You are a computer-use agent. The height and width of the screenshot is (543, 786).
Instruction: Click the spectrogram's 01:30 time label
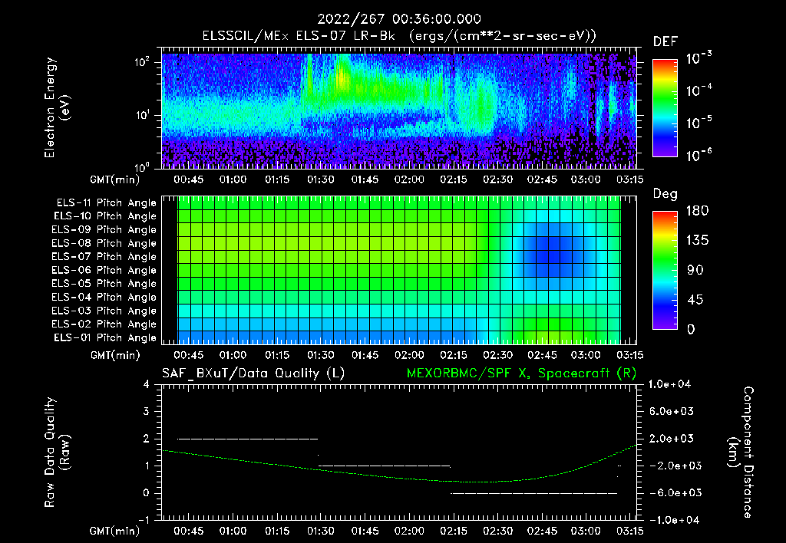[x=321, y=179]
